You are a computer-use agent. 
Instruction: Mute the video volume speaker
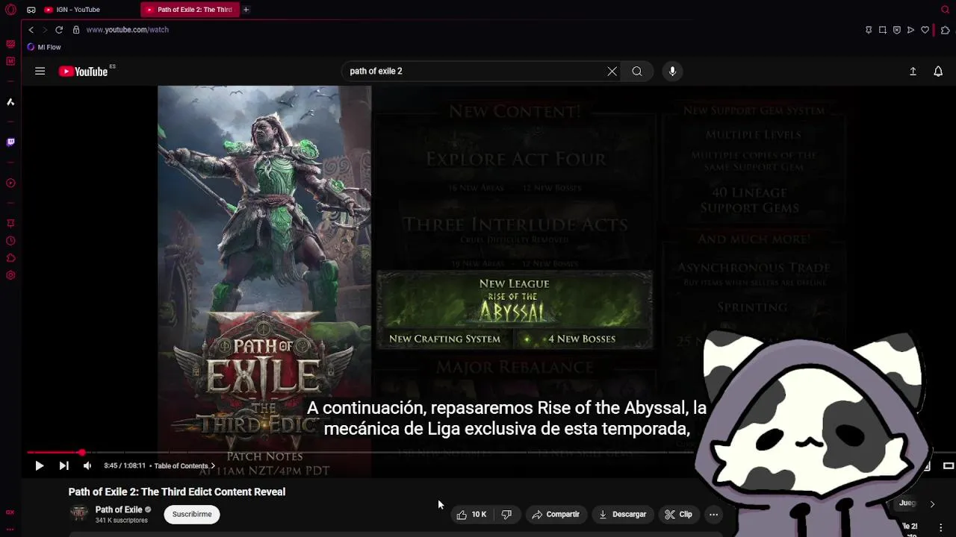87,465
